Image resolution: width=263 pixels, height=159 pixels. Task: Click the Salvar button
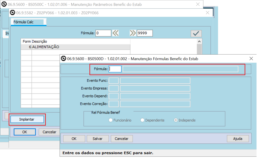(x=97, y=139)
